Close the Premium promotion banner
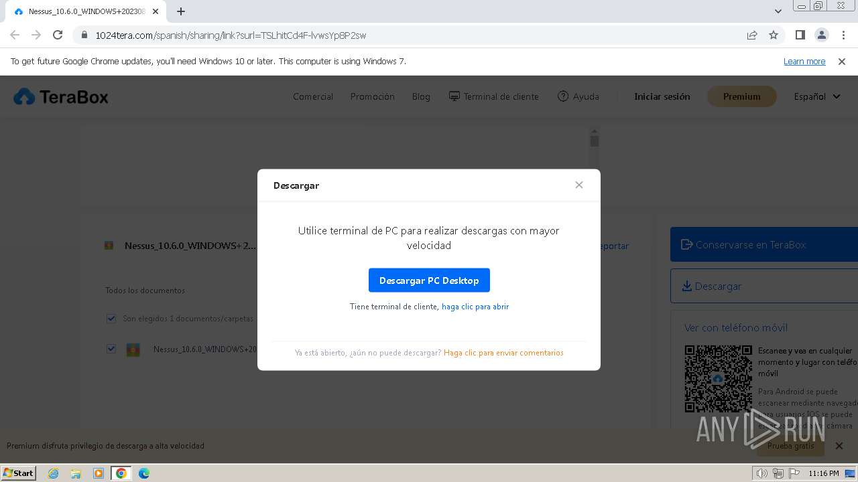Image resolution: width=858 pixels, height=482 pixels. [839, 446]
